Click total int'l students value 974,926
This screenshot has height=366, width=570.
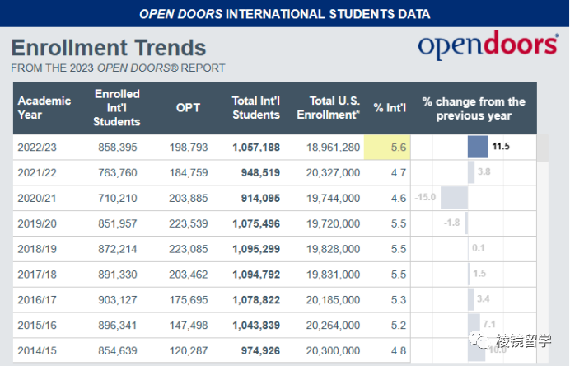(x=260, y=350)
